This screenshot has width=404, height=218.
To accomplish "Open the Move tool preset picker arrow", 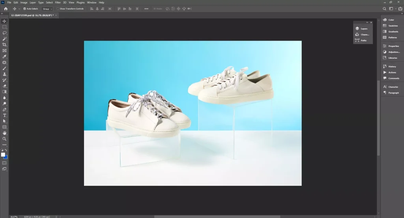I will tap(19, 9).
